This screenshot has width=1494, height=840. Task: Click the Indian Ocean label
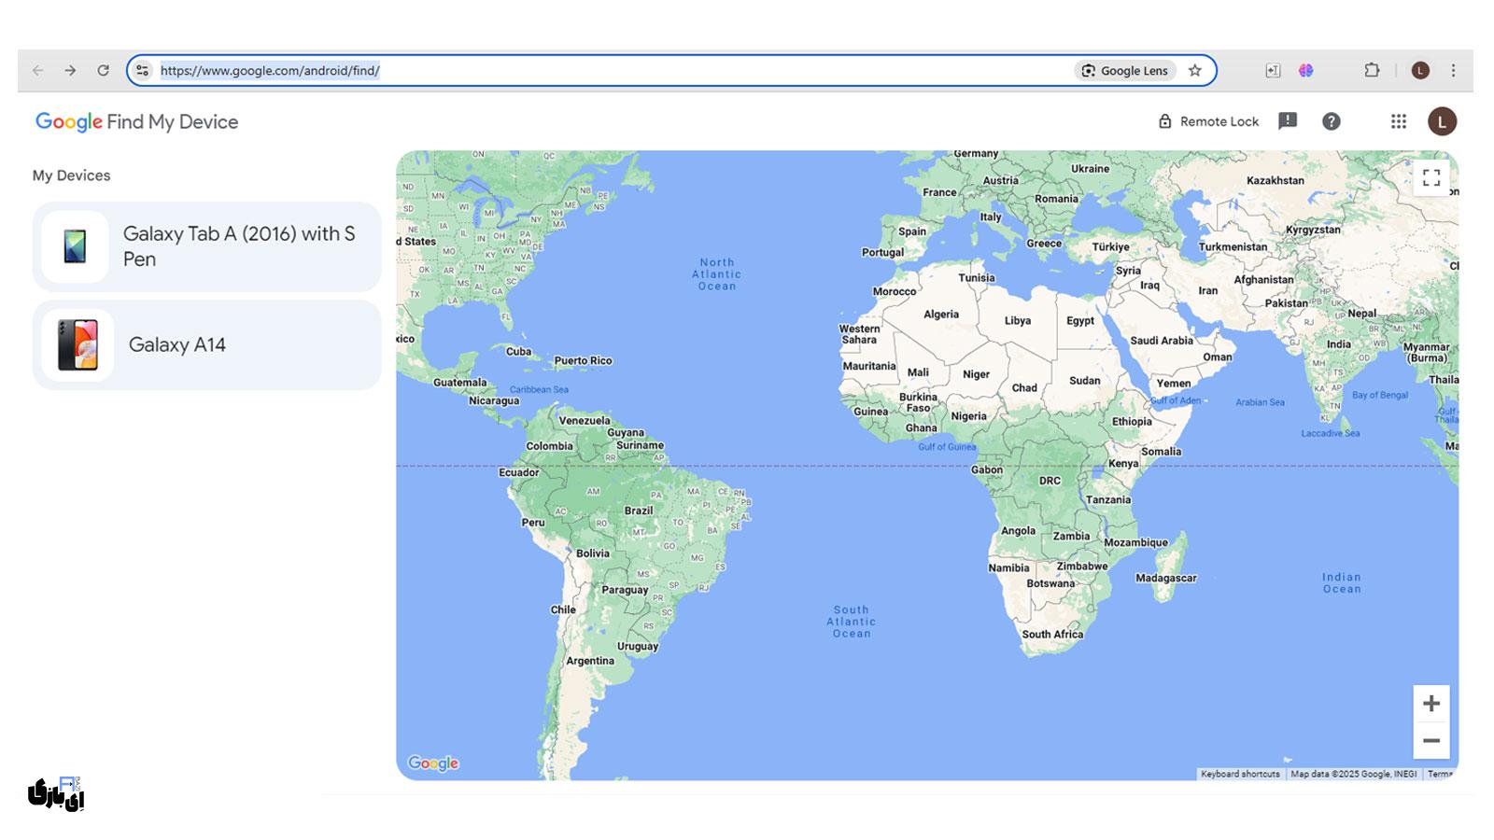click(x=1342, y=583)
